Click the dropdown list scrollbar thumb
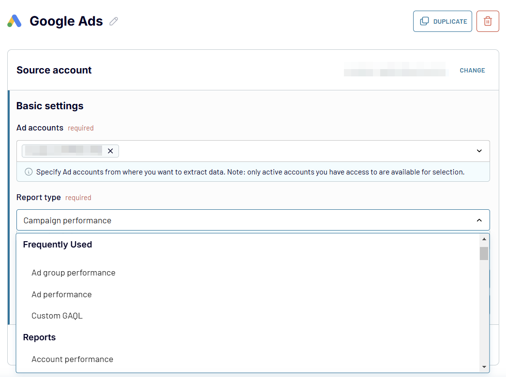506x377 pixels. [x=484, y=253]
